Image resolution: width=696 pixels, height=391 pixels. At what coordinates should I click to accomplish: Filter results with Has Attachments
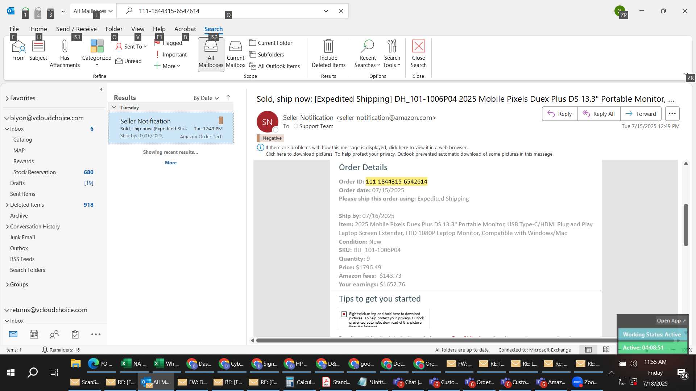[65, 54]
